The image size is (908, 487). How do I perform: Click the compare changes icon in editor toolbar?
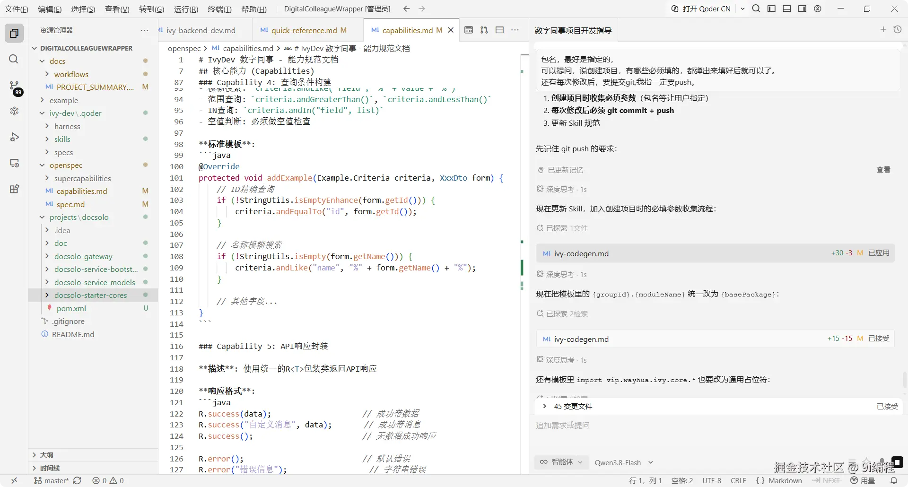coord(484,30)
